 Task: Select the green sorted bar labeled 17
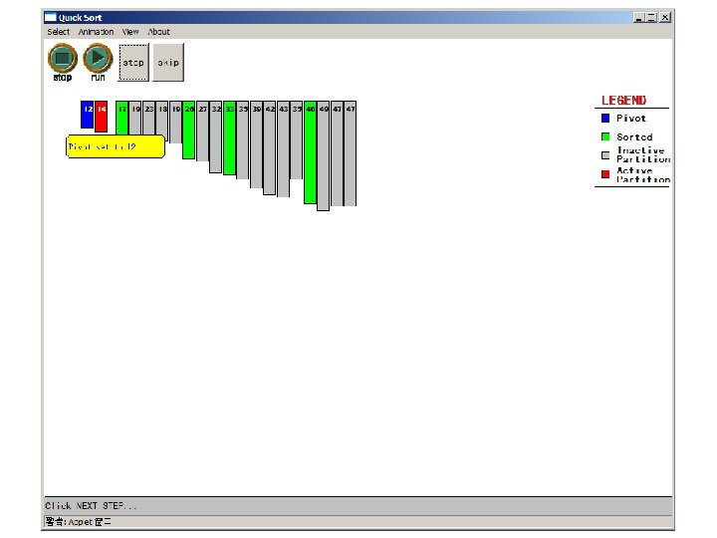(x=122, y=118)
